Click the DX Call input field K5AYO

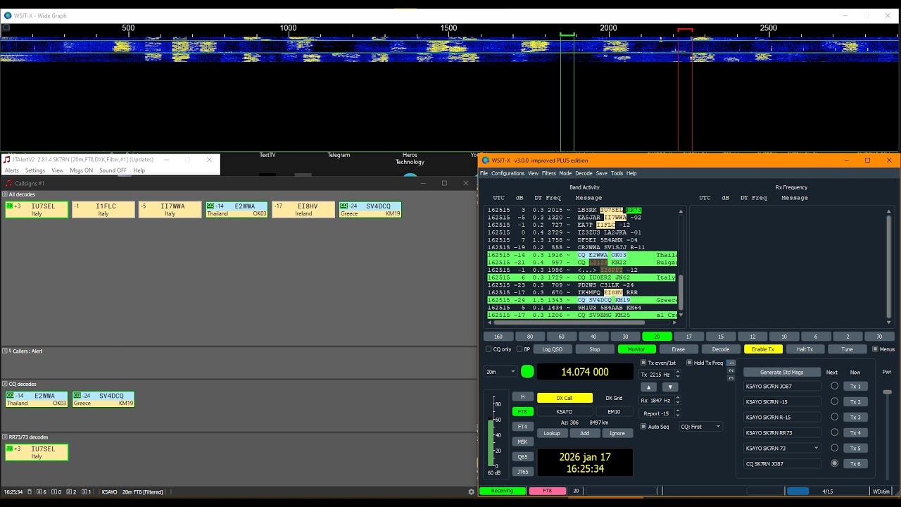click(565, 412)
